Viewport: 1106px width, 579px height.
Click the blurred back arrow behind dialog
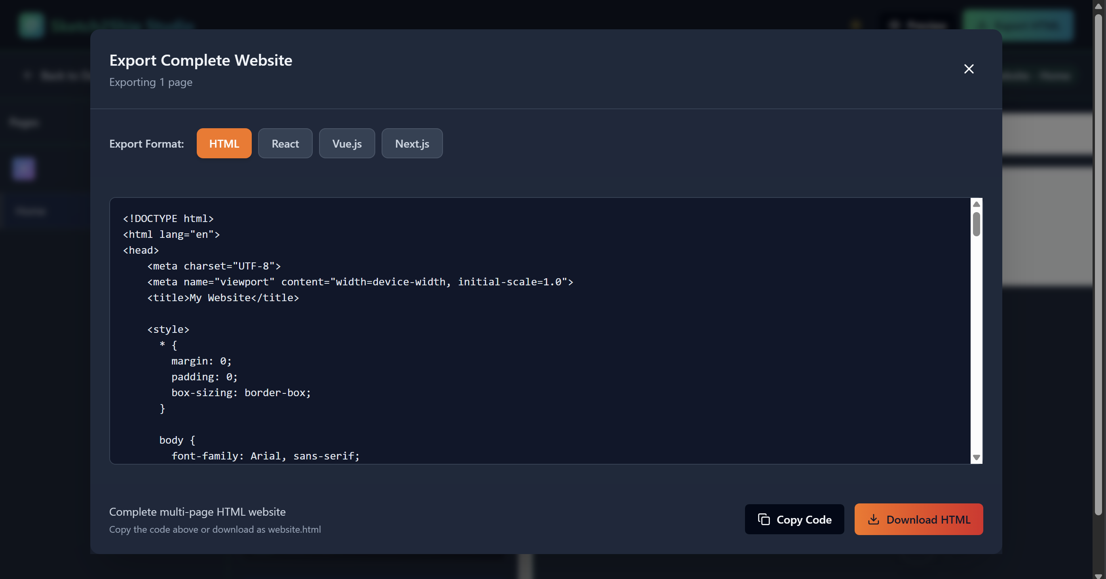click(x=27, y=76)
